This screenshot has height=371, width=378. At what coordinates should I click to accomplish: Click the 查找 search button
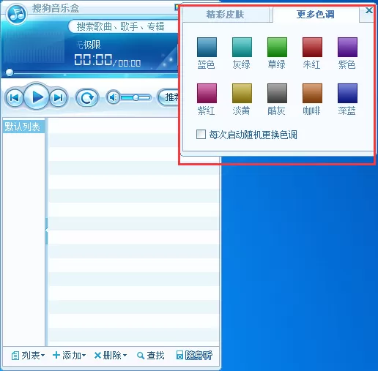[151, 356]
